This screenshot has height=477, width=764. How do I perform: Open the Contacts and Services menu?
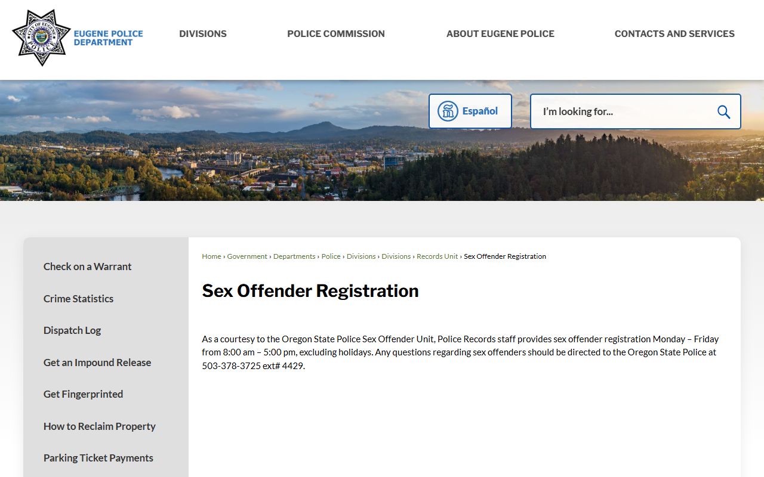pos(674,34)
